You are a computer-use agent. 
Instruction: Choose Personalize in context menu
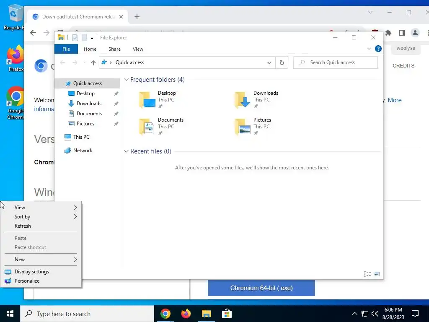[x=41, y=281]
